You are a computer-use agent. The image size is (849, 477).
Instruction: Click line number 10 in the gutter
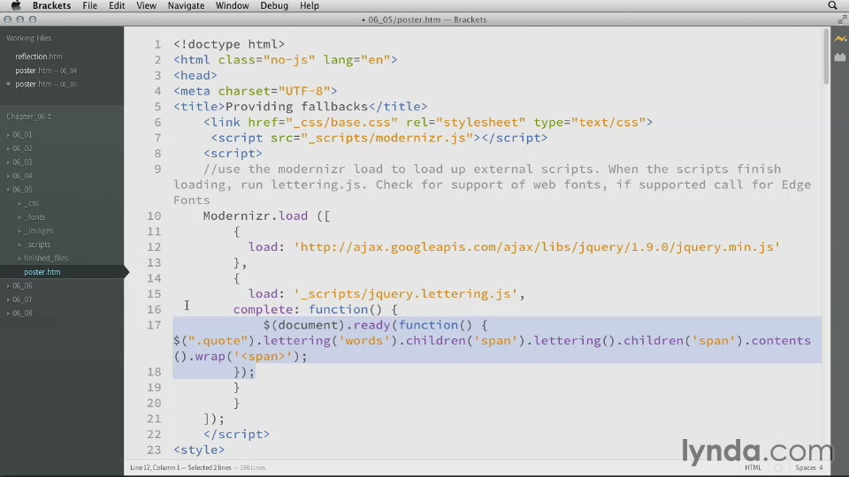tap(154, 216)
